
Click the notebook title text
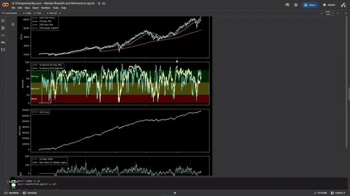point(55,3)
